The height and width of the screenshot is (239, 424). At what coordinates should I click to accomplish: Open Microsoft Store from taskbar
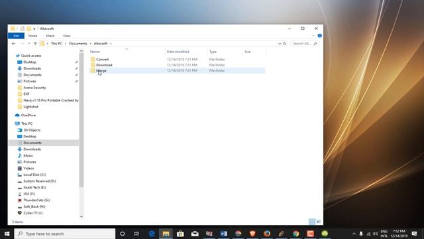tap(180, 234)
